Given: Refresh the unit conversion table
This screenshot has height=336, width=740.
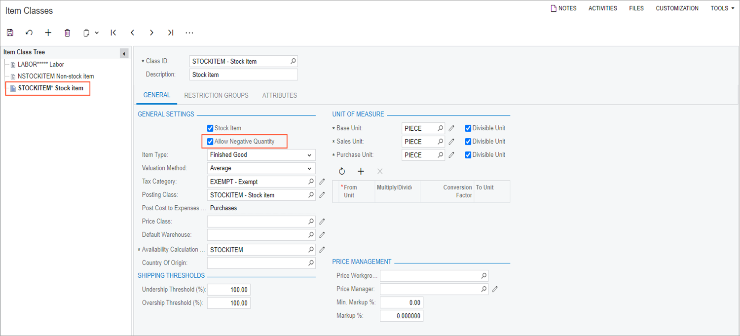Looking at the screenshot, I should (x=342, y=171).
